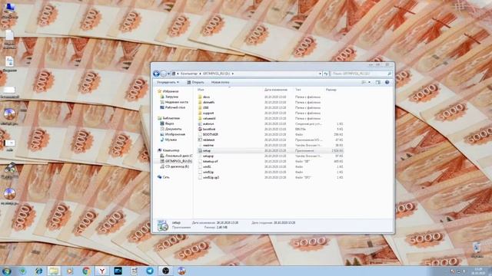492x276 pixels.
Task: Click the setup thumbnail in details pane
Action: point(162,225)
